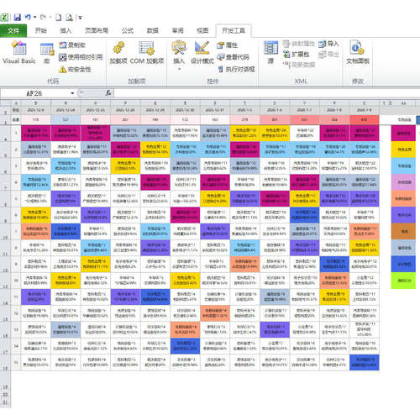Open the print preview icon
This screenshot has height=420, width=420.
point(69,18)
